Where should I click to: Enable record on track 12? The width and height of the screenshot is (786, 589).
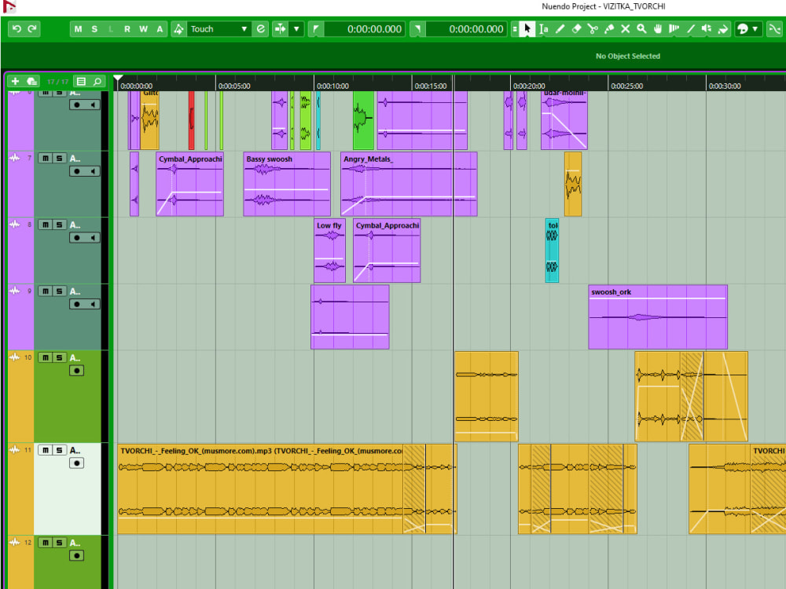pyautogui.click(x=77, y=555)
